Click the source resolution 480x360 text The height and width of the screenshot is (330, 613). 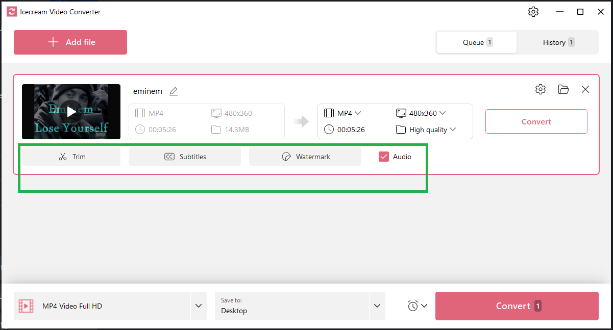point(238,113)
